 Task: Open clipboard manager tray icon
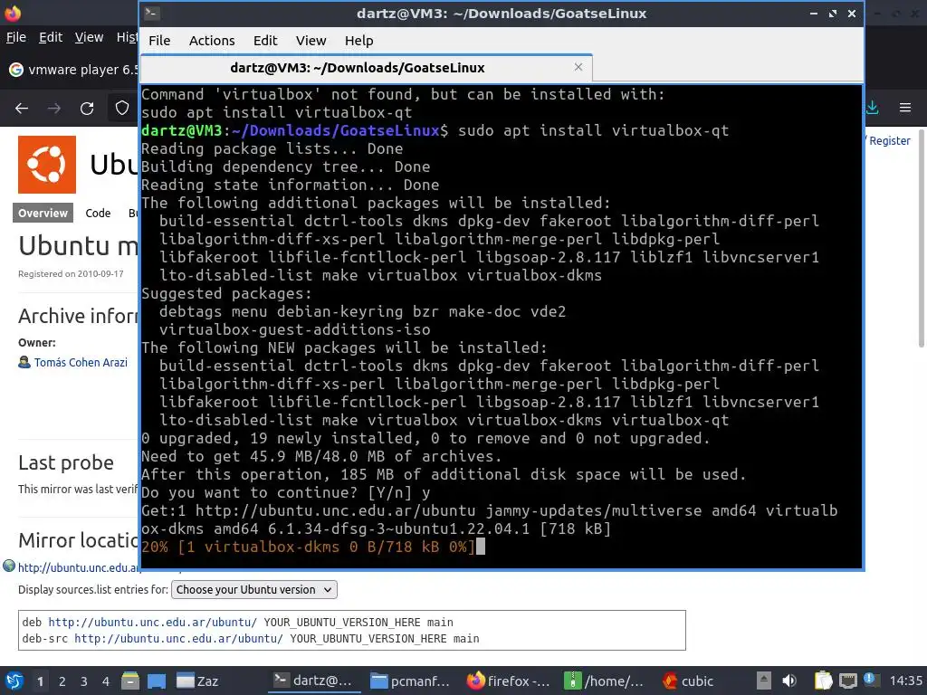(x=823, y=681)
